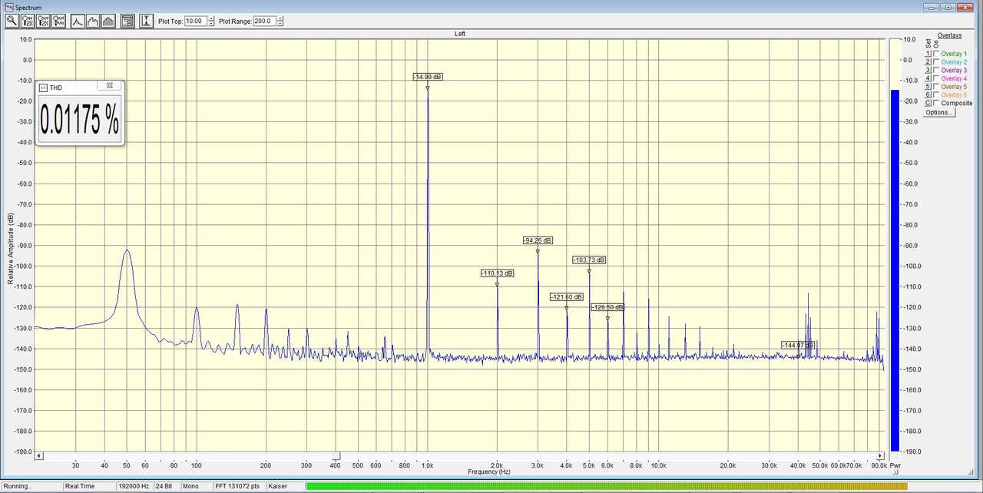Click the Plot Top input field
The width and height of the screenshot is (983, 493).
(195, 22)
